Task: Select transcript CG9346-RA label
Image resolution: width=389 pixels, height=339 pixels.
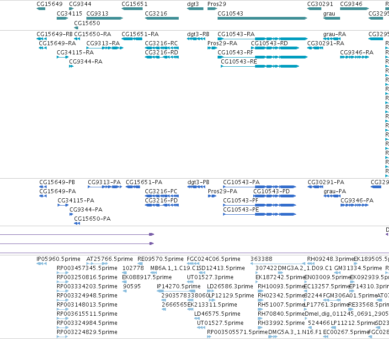Action: click(x=357, y=53)
